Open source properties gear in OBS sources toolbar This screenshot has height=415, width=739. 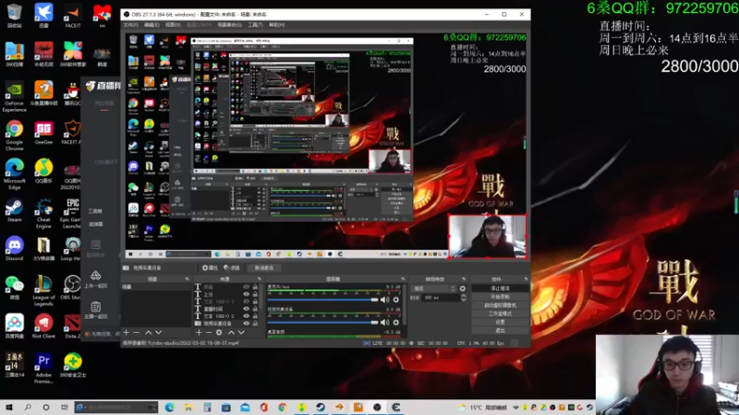(x=219, y=333)
